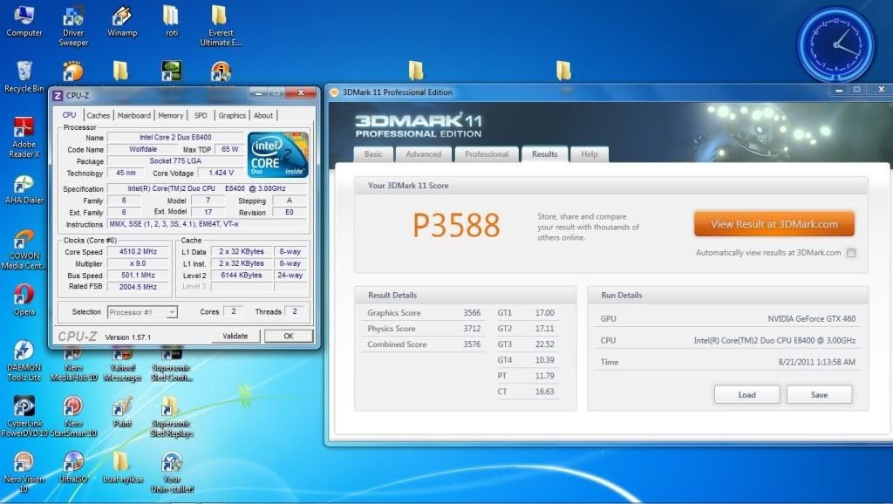This screenshot has width=893, height=504.
Task: Open the Professional tab in 3DMark 11
Action: click(487, 154)
